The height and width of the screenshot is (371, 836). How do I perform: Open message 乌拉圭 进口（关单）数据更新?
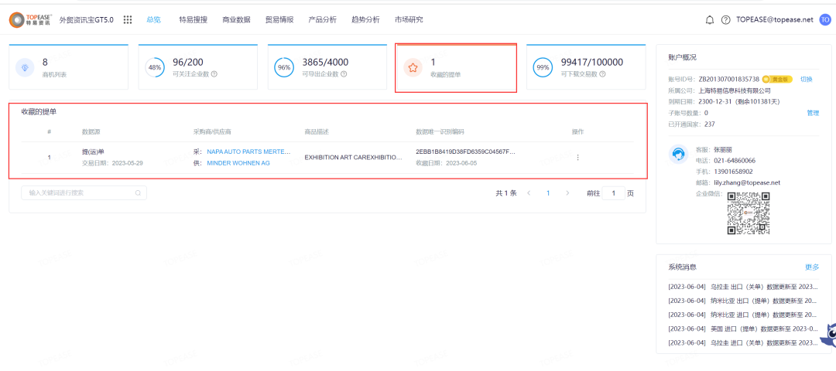coord(742,343)
